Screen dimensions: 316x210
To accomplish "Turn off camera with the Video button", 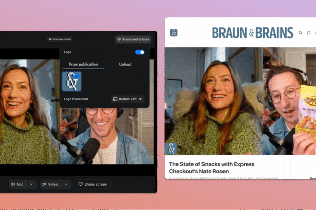I will [x=50, y=184].
